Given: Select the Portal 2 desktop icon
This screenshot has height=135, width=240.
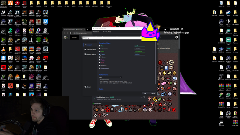Looking at the screenshot, I should pyautogui.click(x=10, y=22).
